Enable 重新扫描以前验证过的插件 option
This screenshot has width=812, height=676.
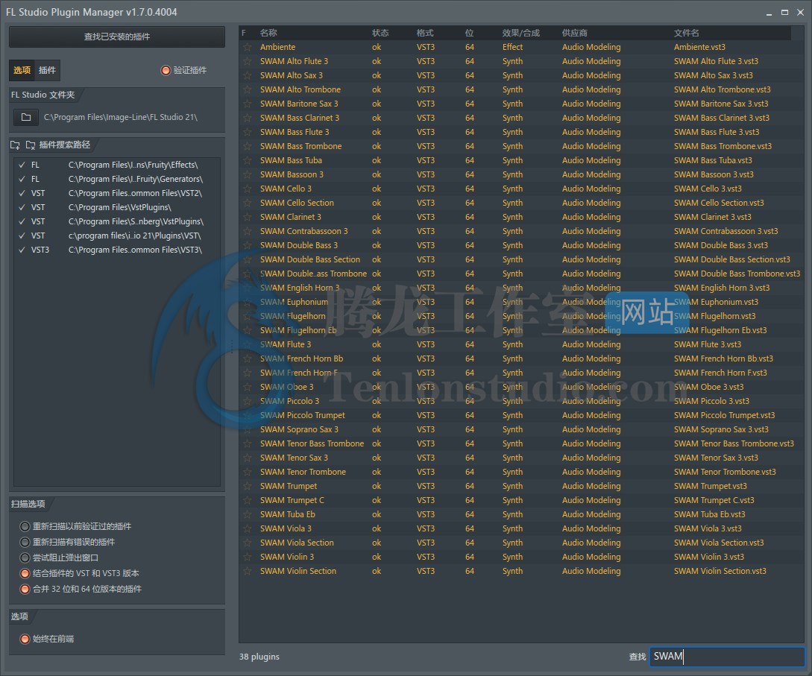[25, 526]
